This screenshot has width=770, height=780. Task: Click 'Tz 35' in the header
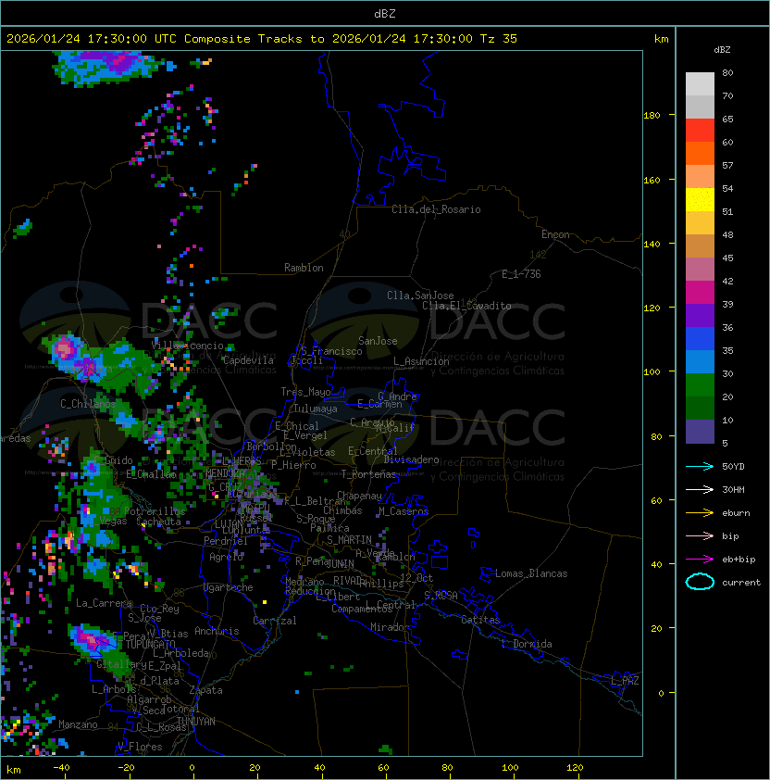click(499, 39)
